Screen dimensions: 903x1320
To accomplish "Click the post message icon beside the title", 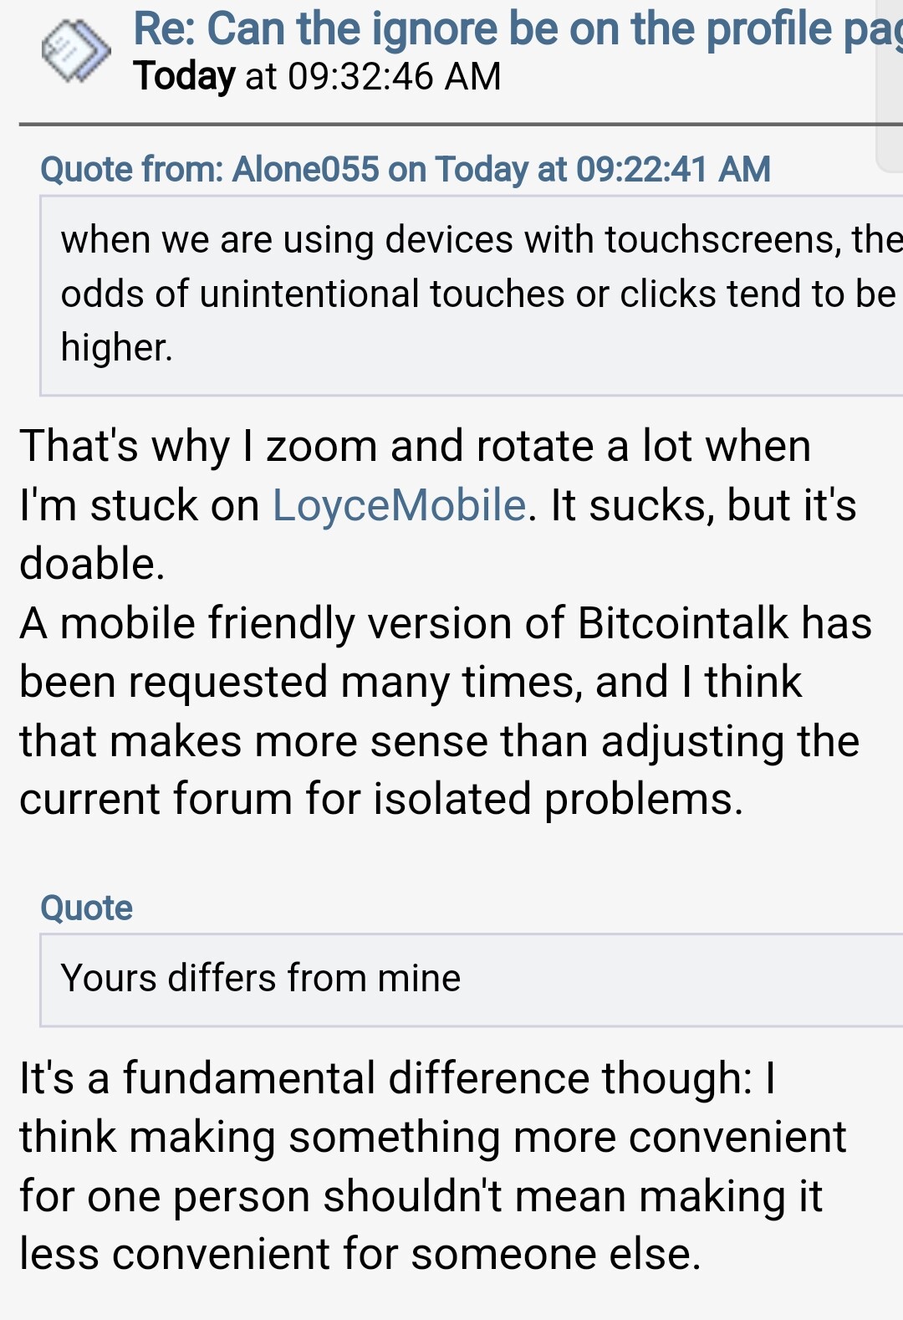I will coord(76,52).
